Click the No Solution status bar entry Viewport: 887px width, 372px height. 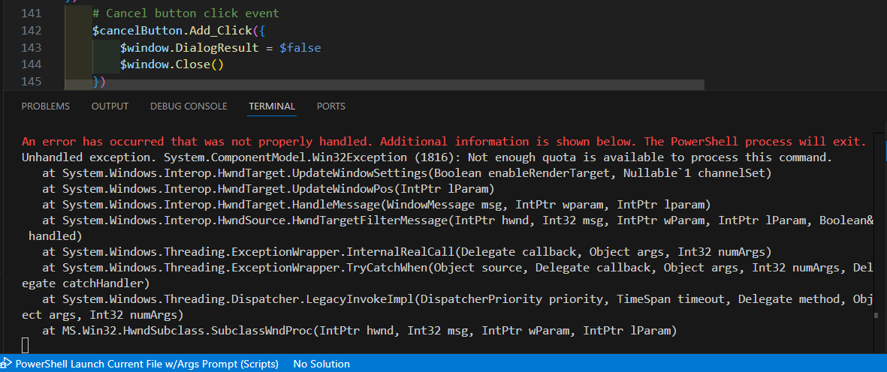321,364
